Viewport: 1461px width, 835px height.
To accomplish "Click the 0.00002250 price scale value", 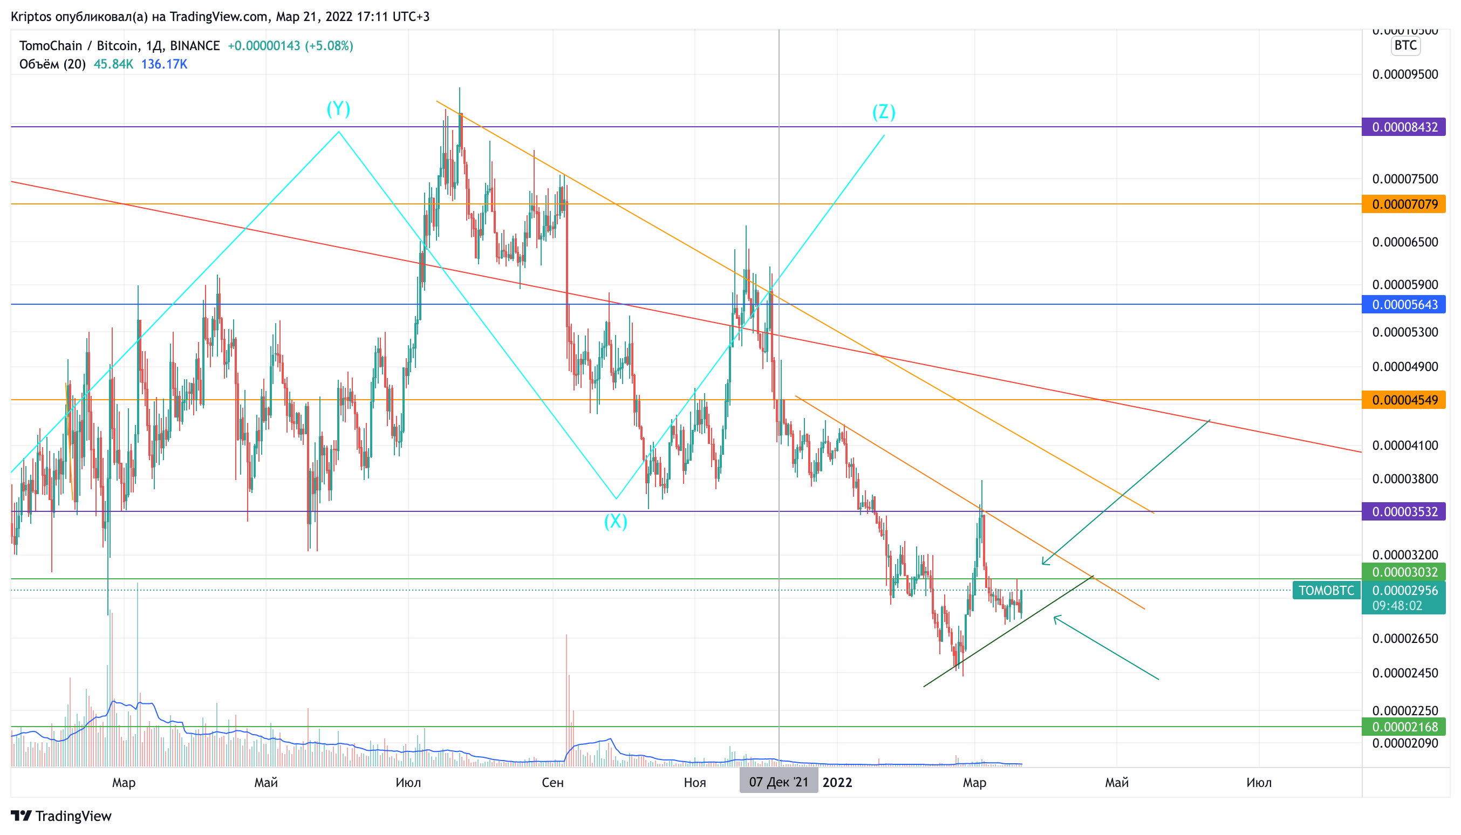I will (x=1405, y=710).
